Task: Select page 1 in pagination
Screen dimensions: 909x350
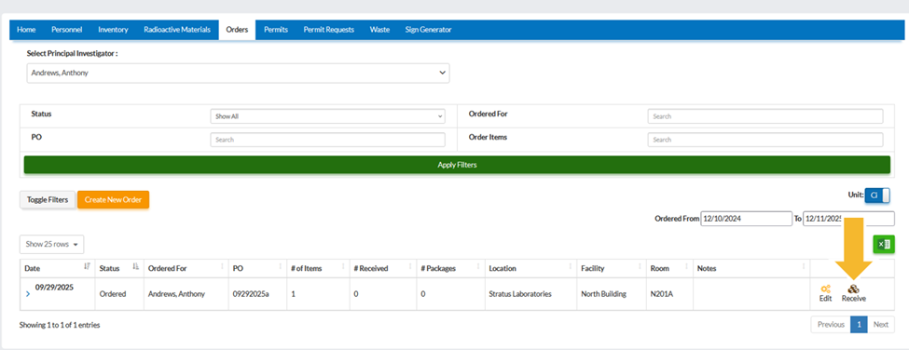Action: [859, 325]
